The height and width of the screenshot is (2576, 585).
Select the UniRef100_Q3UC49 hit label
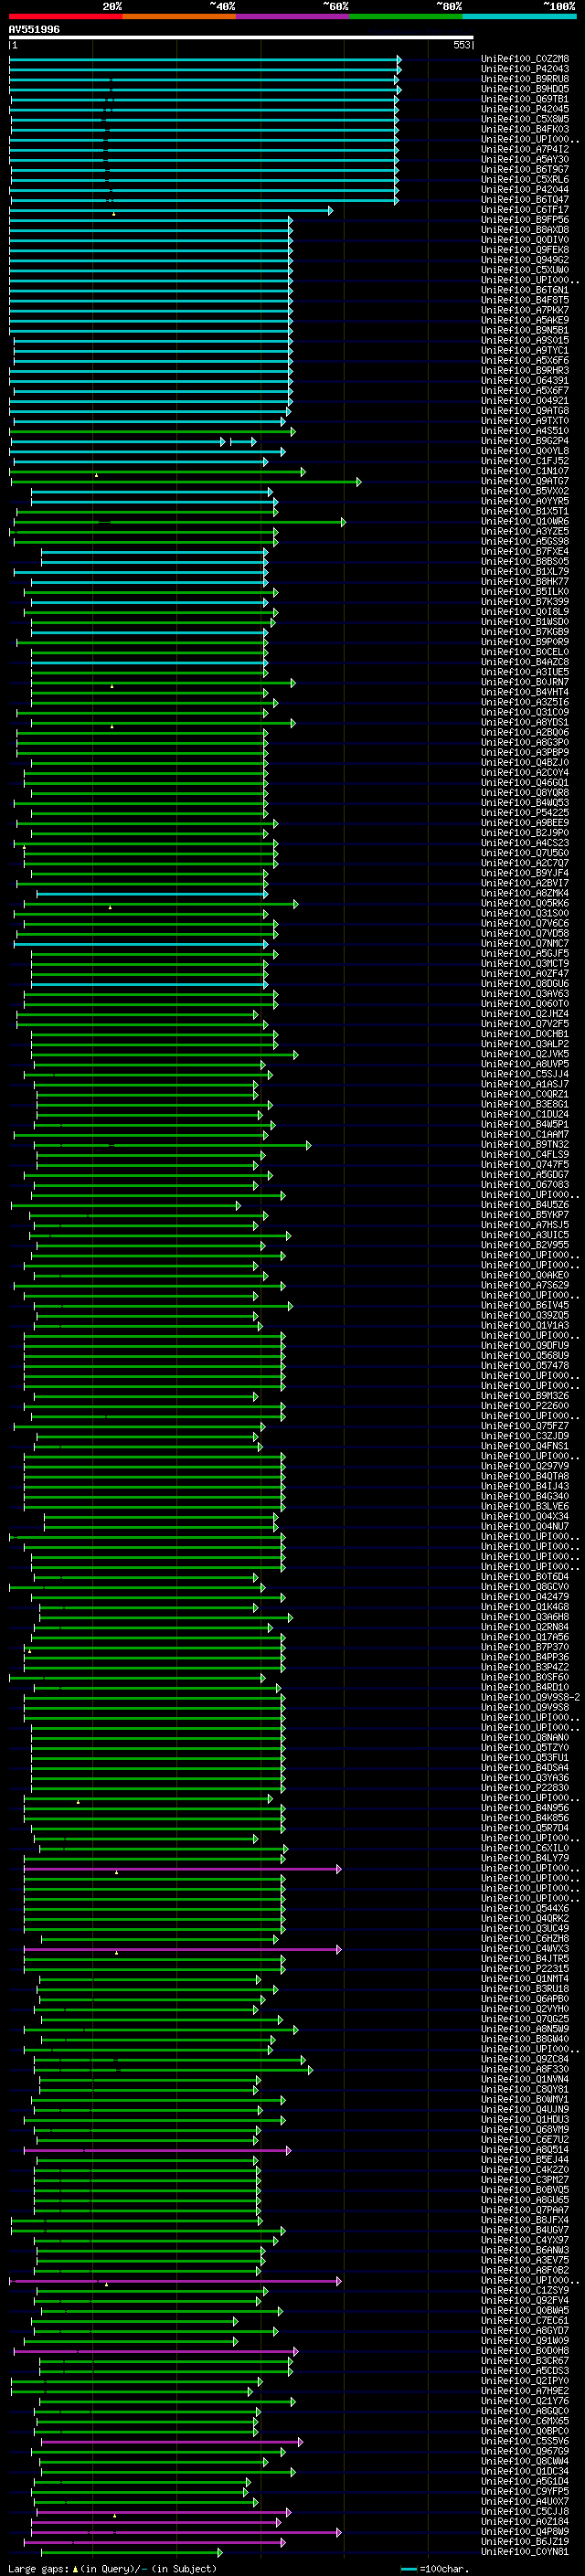click(x=525, y=1928)
